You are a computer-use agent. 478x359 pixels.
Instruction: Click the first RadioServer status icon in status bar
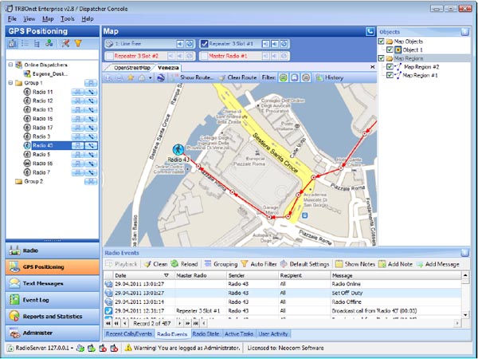80,348
